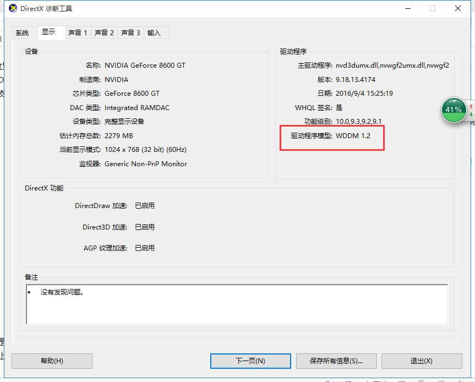Click the Generic Non-PnP Monitor label
This screenshot has height=382, width=475.
coord(145,163)
